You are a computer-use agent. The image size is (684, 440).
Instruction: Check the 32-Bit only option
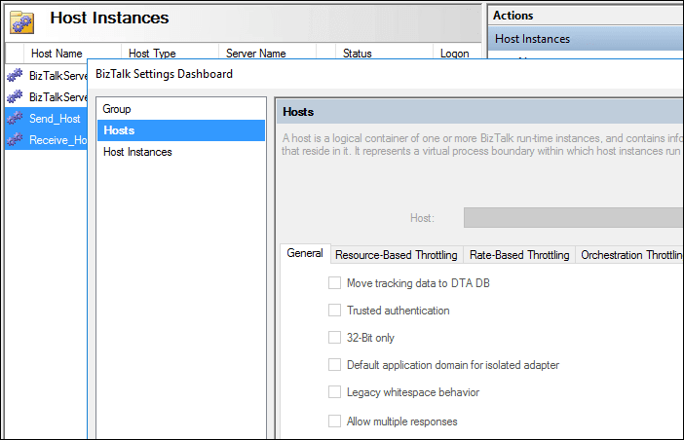pos(334,337)
